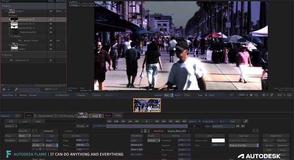The image size is (294, 160).
Task: Click the EXIT button
Action: tap(11, 121)
